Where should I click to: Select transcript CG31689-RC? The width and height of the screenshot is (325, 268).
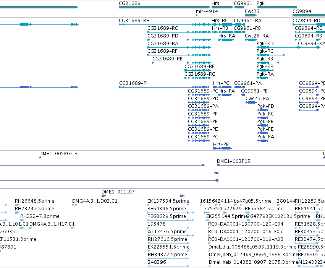pos(179,32)
